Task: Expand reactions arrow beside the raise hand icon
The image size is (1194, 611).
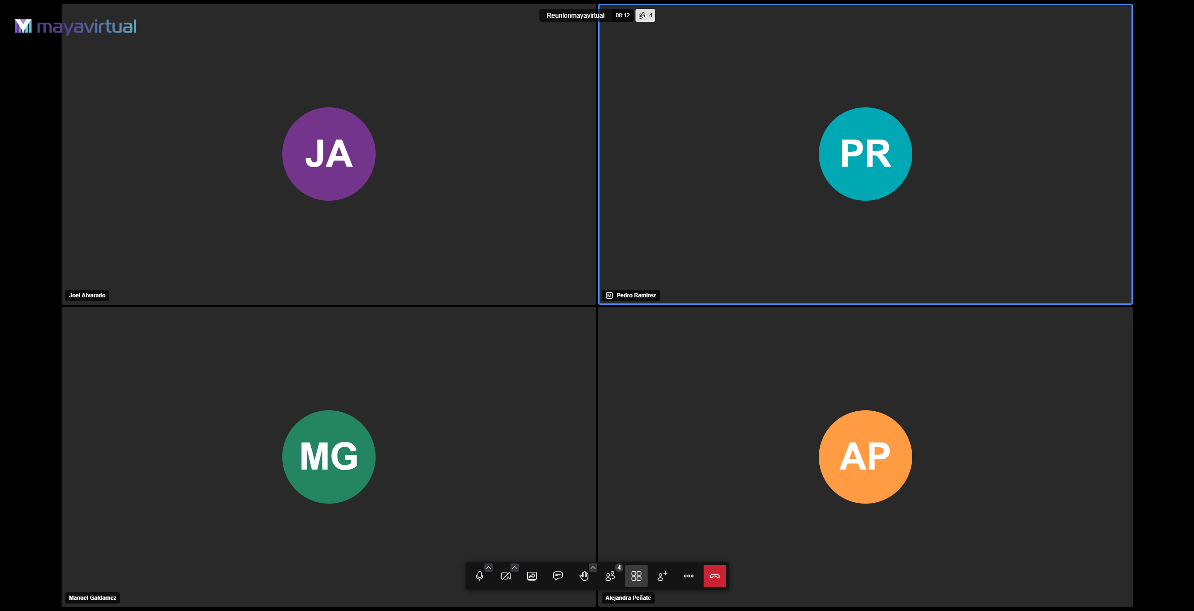Action: point(593,568)
